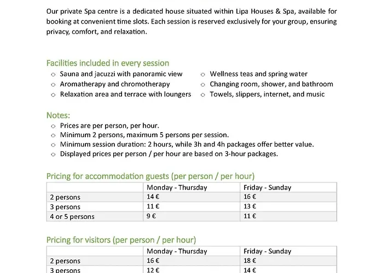Click the "Pricing for visitors" heading
Image resolution: width=383 pixels, height=273 pixels.
(121, 240)
